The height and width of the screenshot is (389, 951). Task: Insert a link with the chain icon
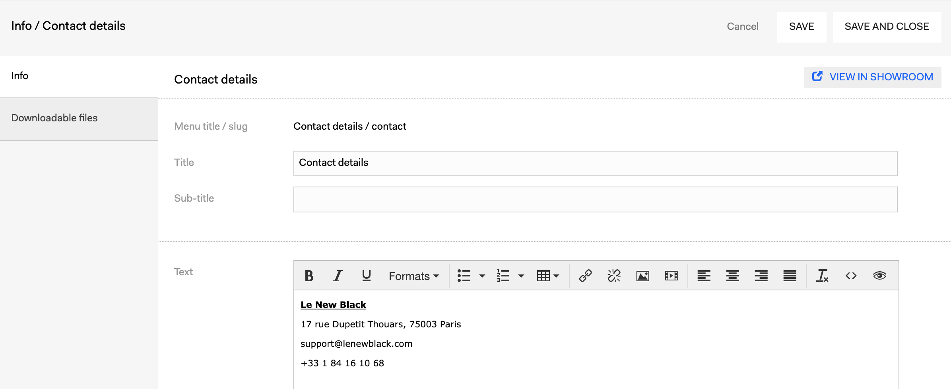click(585, 276)
